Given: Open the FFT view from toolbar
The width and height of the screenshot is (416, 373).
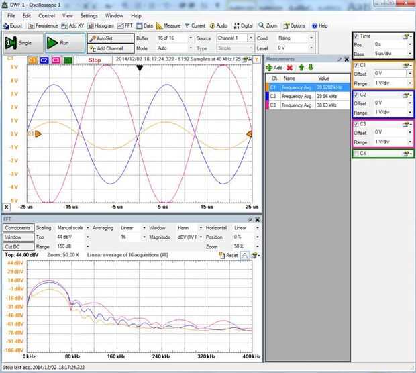Looking at the screenshot, I should 125,25.
